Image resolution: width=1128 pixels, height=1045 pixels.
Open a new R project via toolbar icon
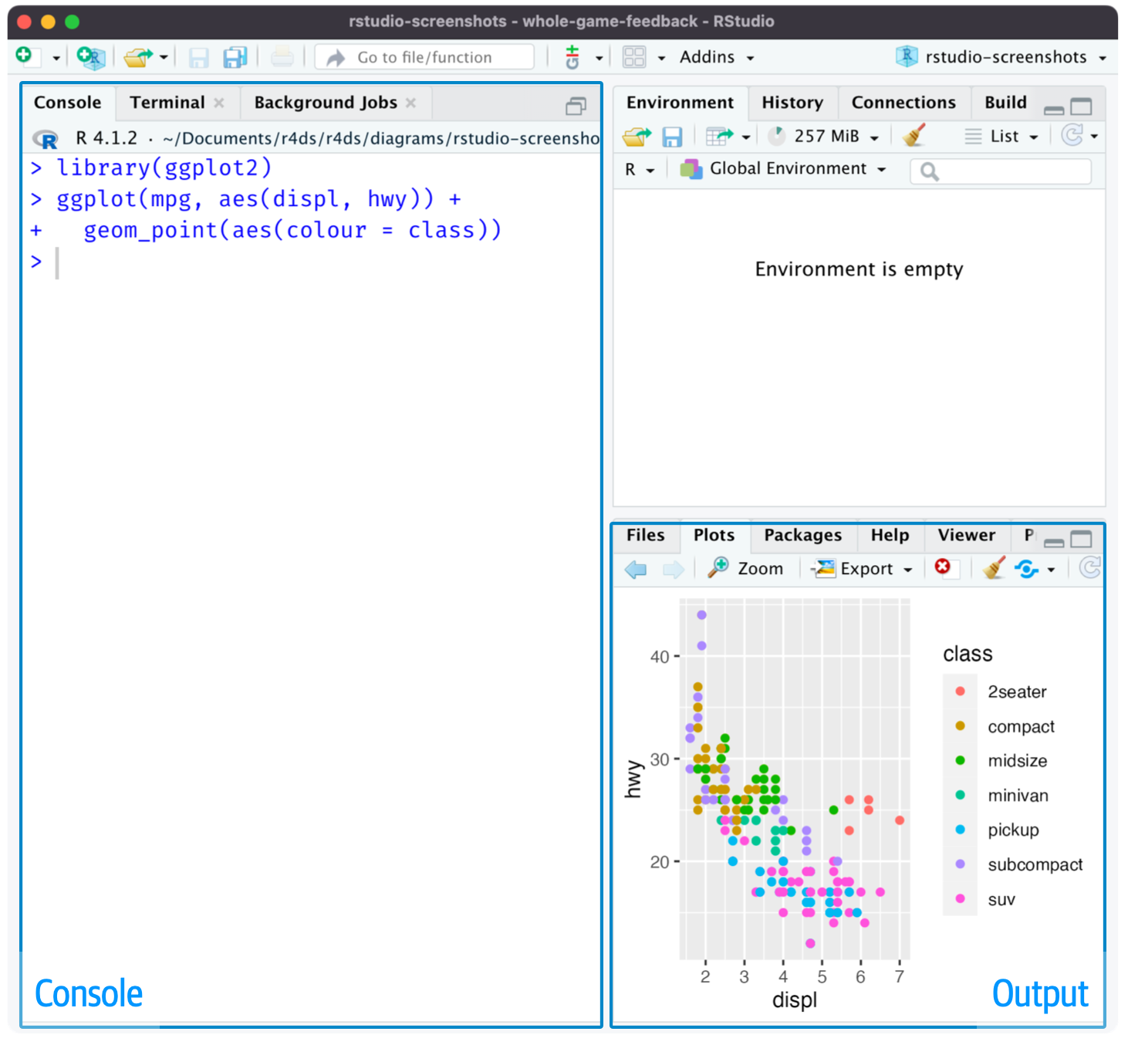coord(90,56)
